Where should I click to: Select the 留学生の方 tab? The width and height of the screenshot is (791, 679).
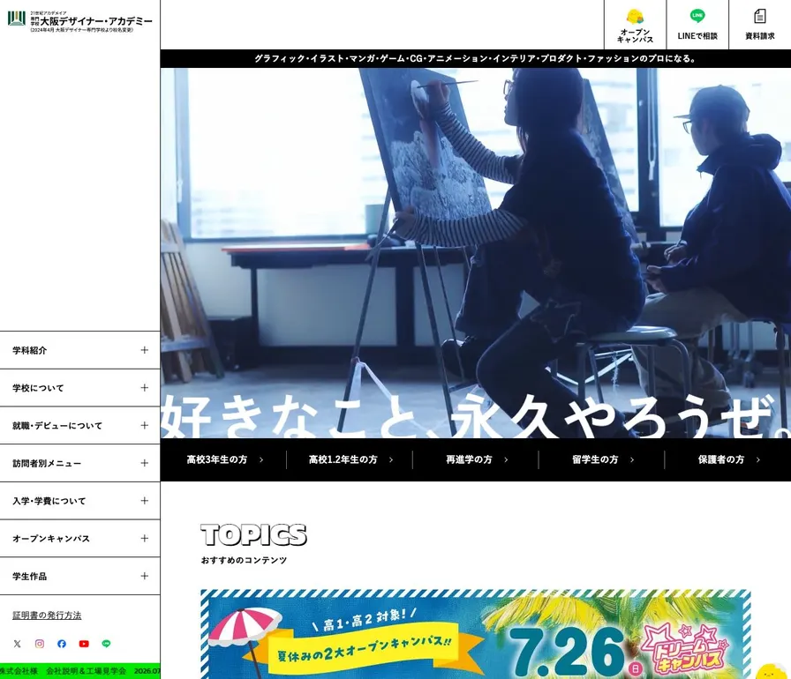[x=602, y=459]
